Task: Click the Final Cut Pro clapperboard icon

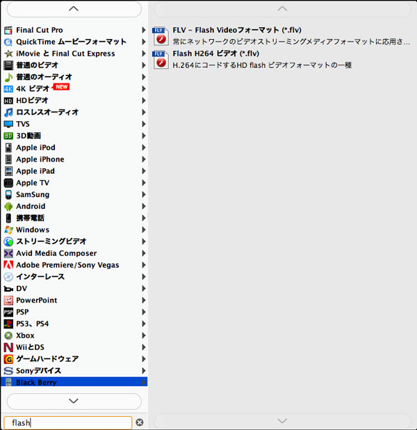Action: click(x=8, y=30)
